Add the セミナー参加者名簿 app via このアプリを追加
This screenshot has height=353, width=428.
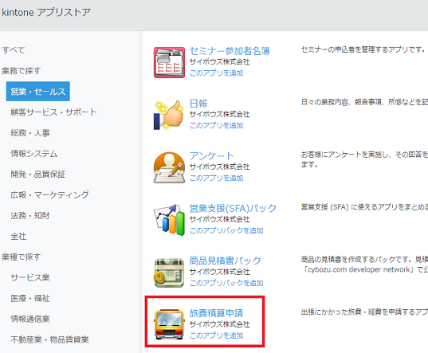216,73
